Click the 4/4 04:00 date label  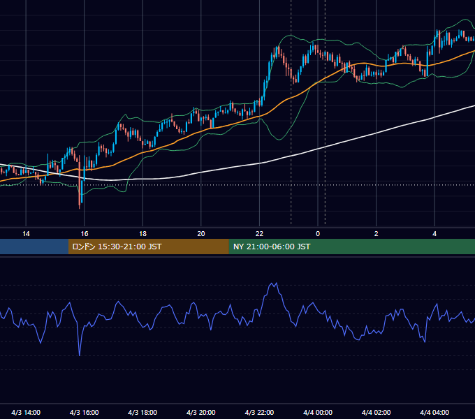click(434, 412)
